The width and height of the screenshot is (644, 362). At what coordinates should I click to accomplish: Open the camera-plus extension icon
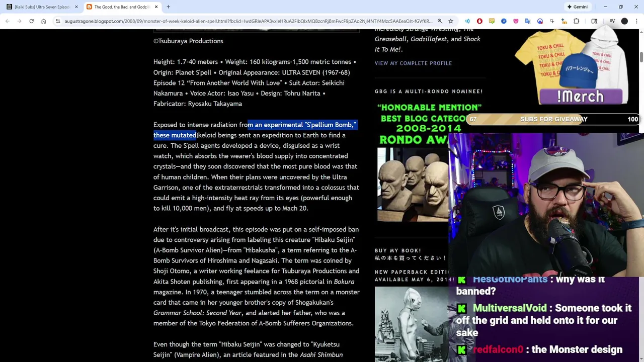pyautogui.click(x=564, y=21)
